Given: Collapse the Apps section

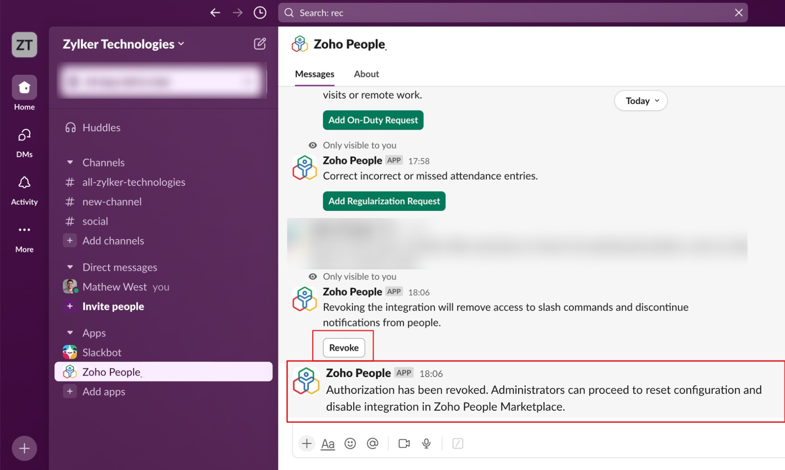Looking at the screenshot, I should coord(70,333).
